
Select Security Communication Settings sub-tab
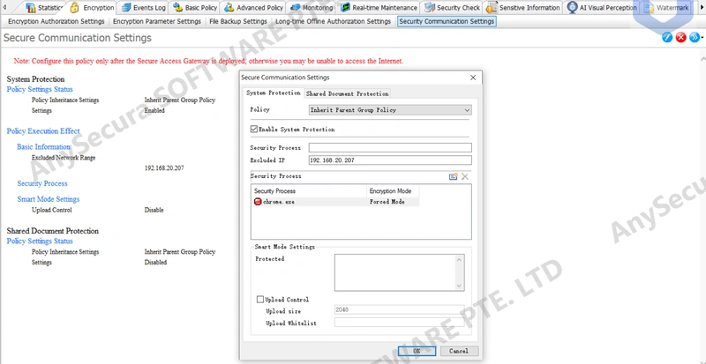(x=447, y=21)
